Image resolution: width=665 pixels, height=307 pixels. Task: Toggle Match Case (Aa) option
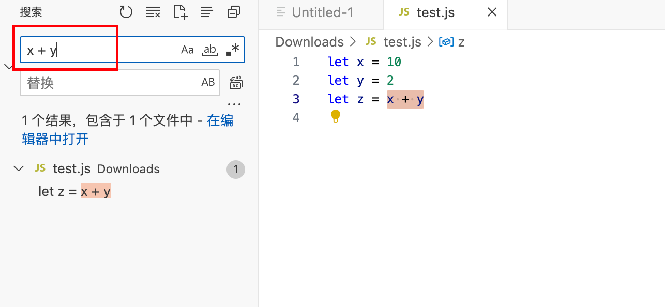[187, 50]
